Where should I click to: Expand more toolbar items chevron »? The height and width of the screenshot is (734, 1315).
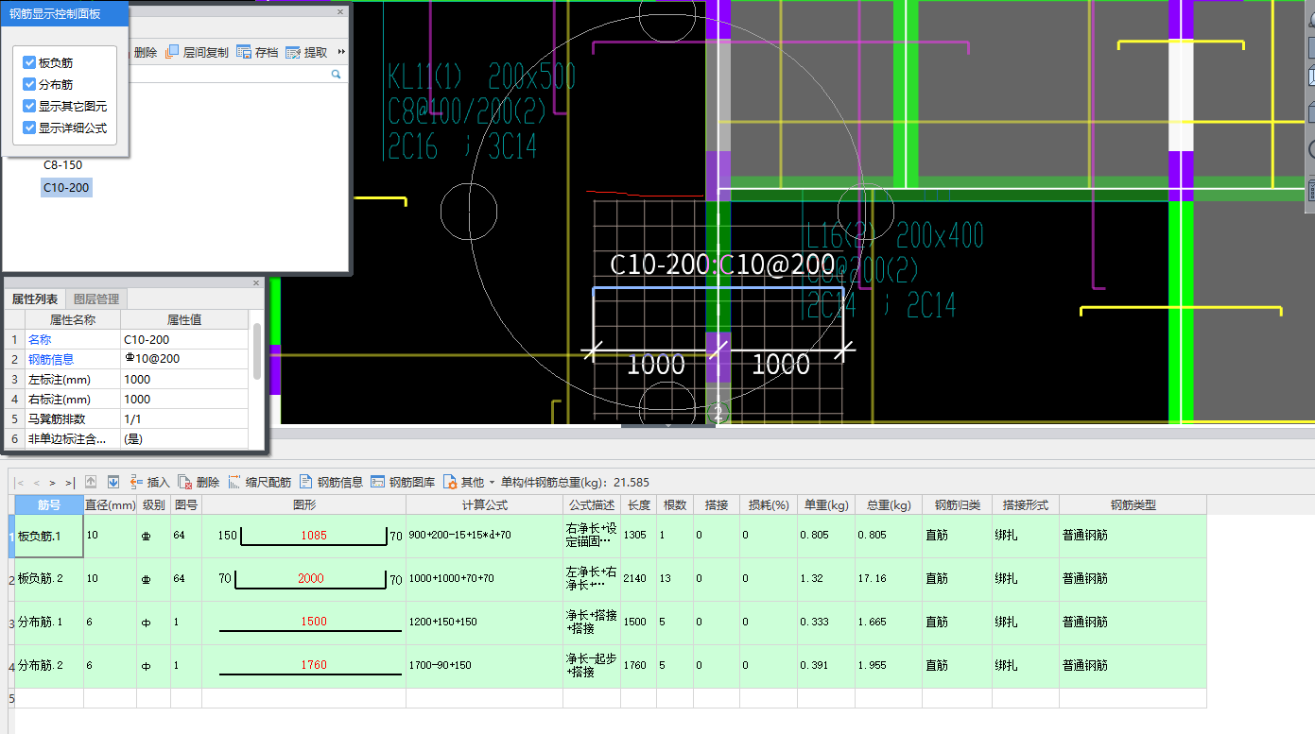click(x=341, y=52)
